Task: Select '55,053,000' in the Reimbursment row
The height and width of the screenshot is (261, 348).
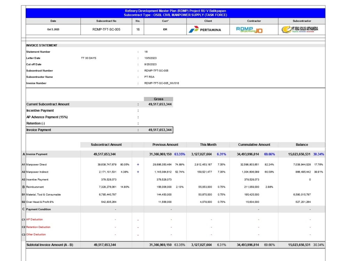Action: [x=205, y=187]
